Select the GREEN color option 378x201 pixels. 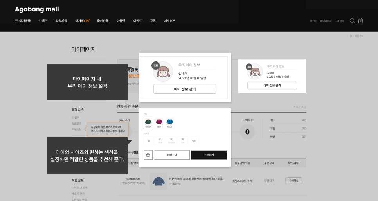[x=148, y=123]
